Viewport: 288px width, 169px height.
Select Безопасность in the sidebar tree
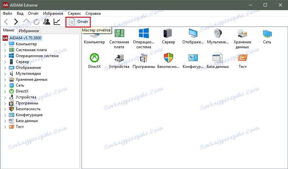(28, 109)
